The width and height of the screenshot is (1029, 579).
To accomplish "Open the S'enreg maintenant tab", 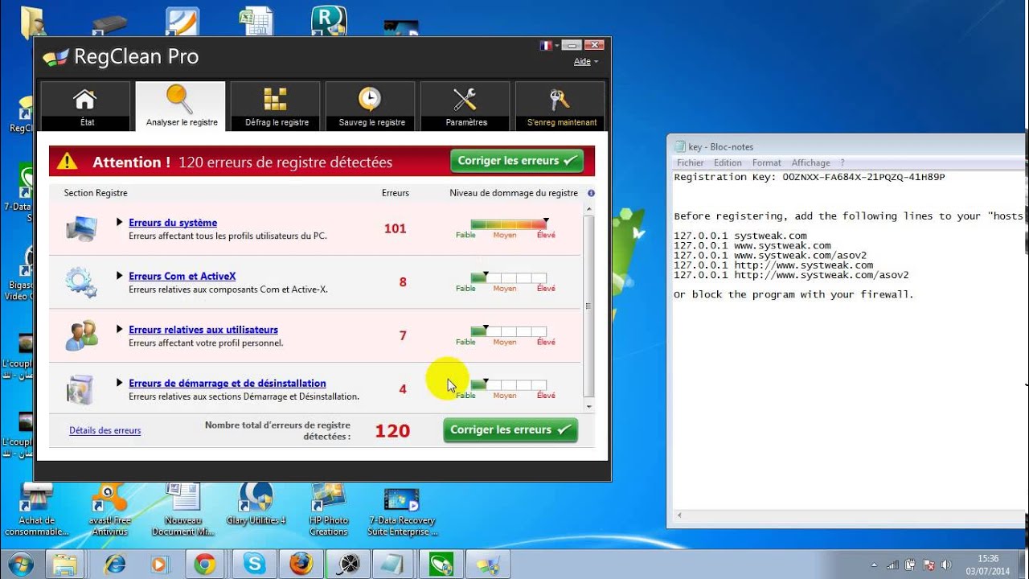I will [x=560, y=106].
